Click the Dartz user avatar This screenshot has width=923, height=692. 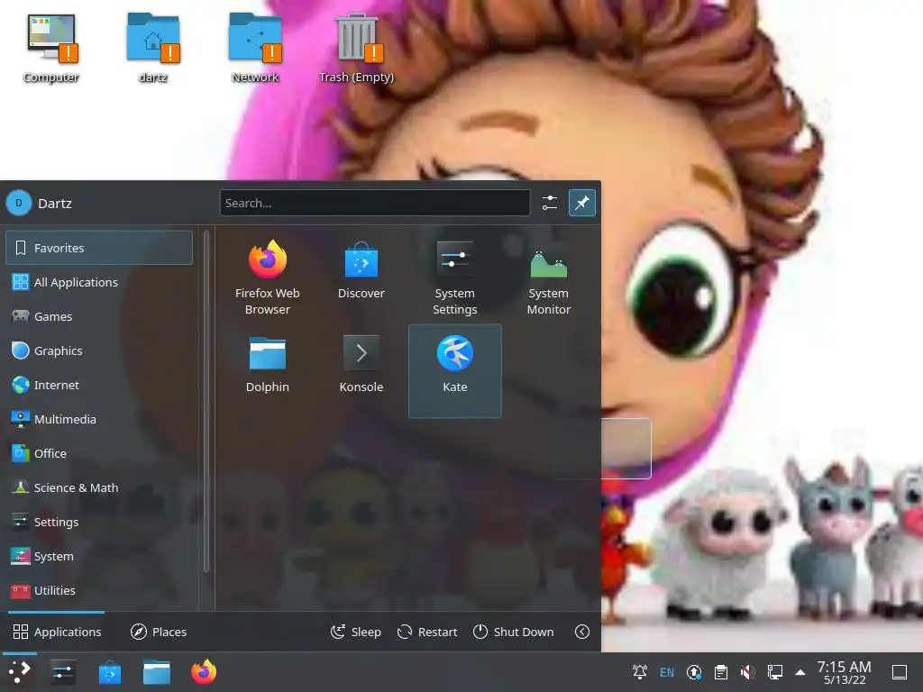(19, 203)
